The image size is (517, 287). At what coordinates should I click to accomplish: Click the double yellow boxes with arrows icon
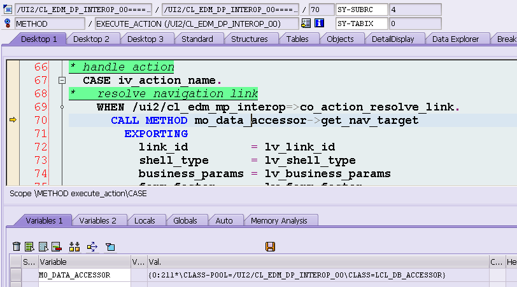coord(74,246)
